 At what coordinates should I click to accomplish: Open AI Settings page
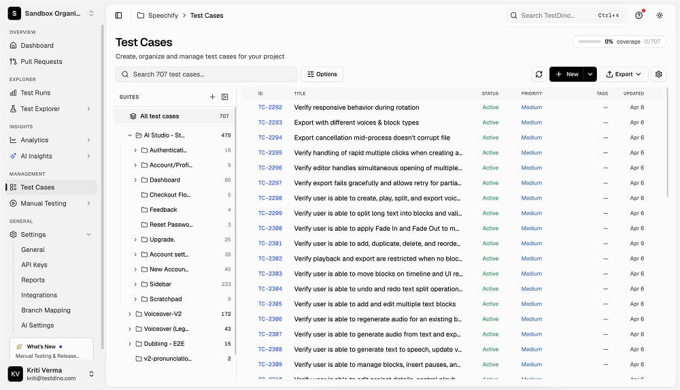37,325
